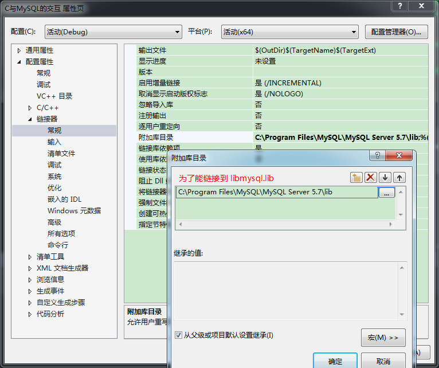Click the new line folder icon
The height and width of the screenshot is (368, 439).
(356, 178)
